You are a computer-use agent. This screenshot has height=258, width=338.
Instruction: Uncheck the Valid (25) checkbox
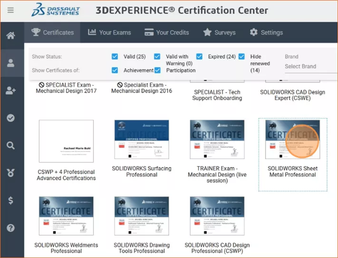click(115, 57)
